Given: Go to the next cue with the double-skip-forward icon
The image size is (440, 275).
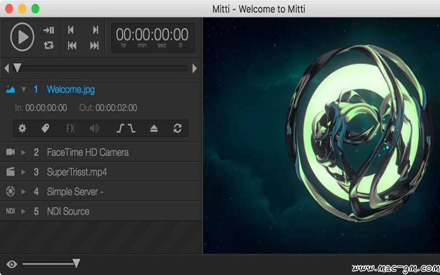Looking at the screenshot, I should 94,46.
